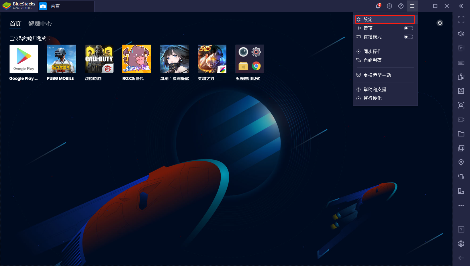Take a screenshot with sidebar icon

click(x=461, y=105)
